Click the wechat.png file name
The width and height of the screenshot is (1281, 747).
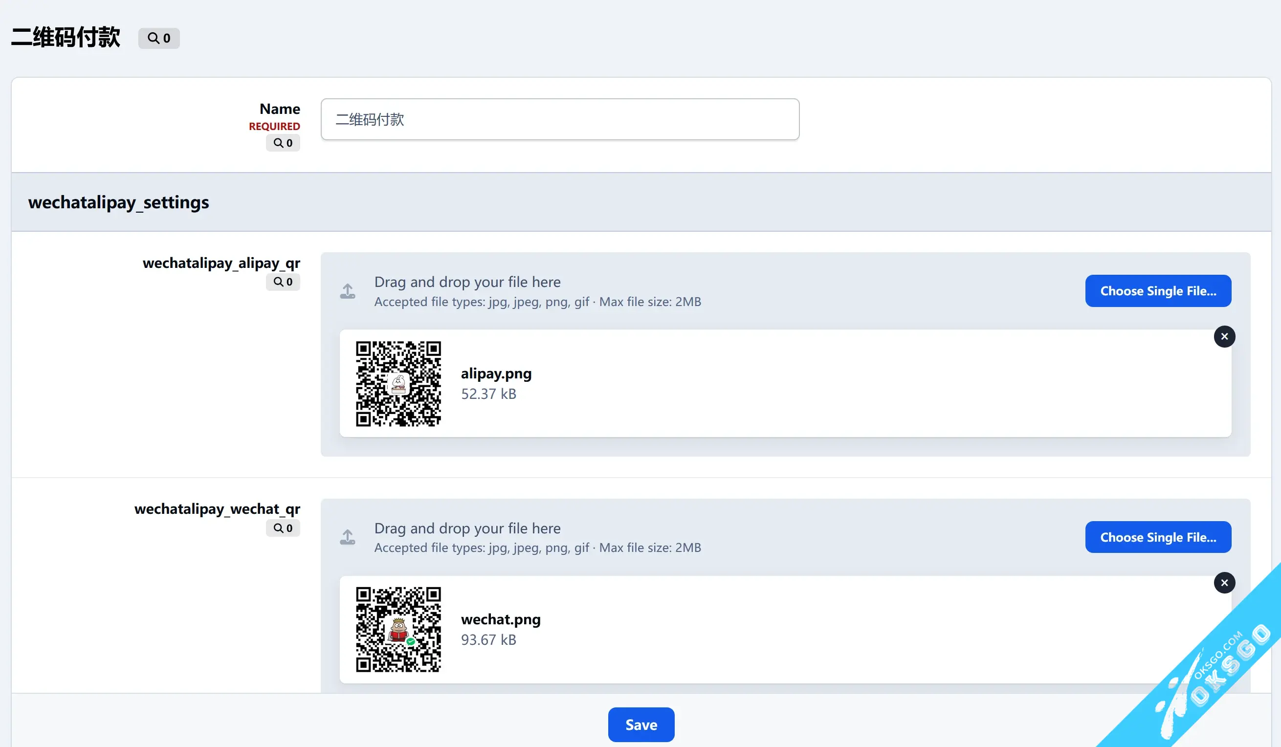click(x=501, y=619)
